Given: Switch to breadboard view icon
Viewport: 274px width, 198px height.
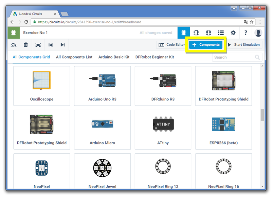Looking at the screenshot, I should [184, 33].
